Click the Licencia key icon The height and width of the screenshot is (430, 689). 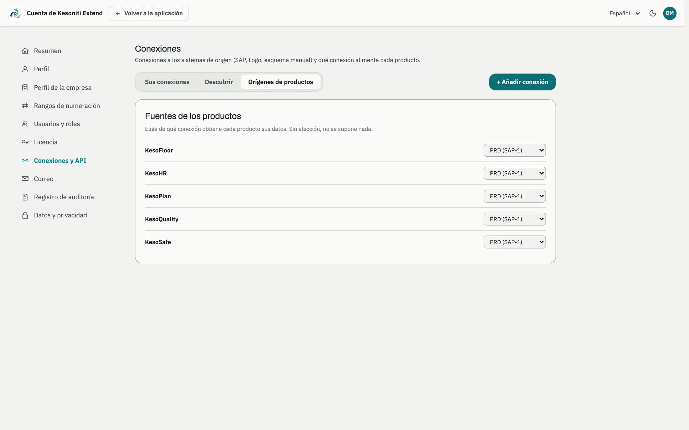(x=25, y=142)
